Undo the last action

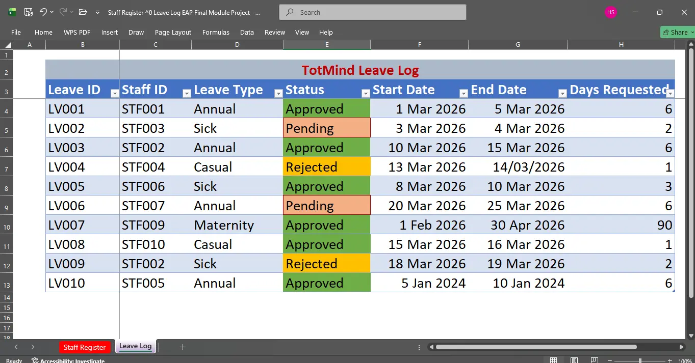click(43, 12)
